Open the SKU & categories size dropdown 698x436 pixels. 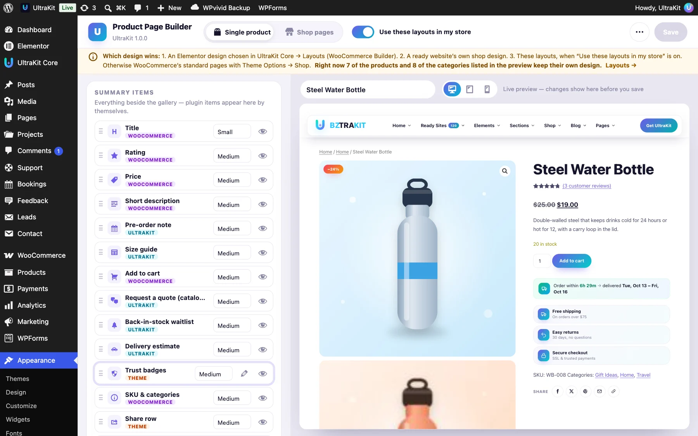pos(232,398)
